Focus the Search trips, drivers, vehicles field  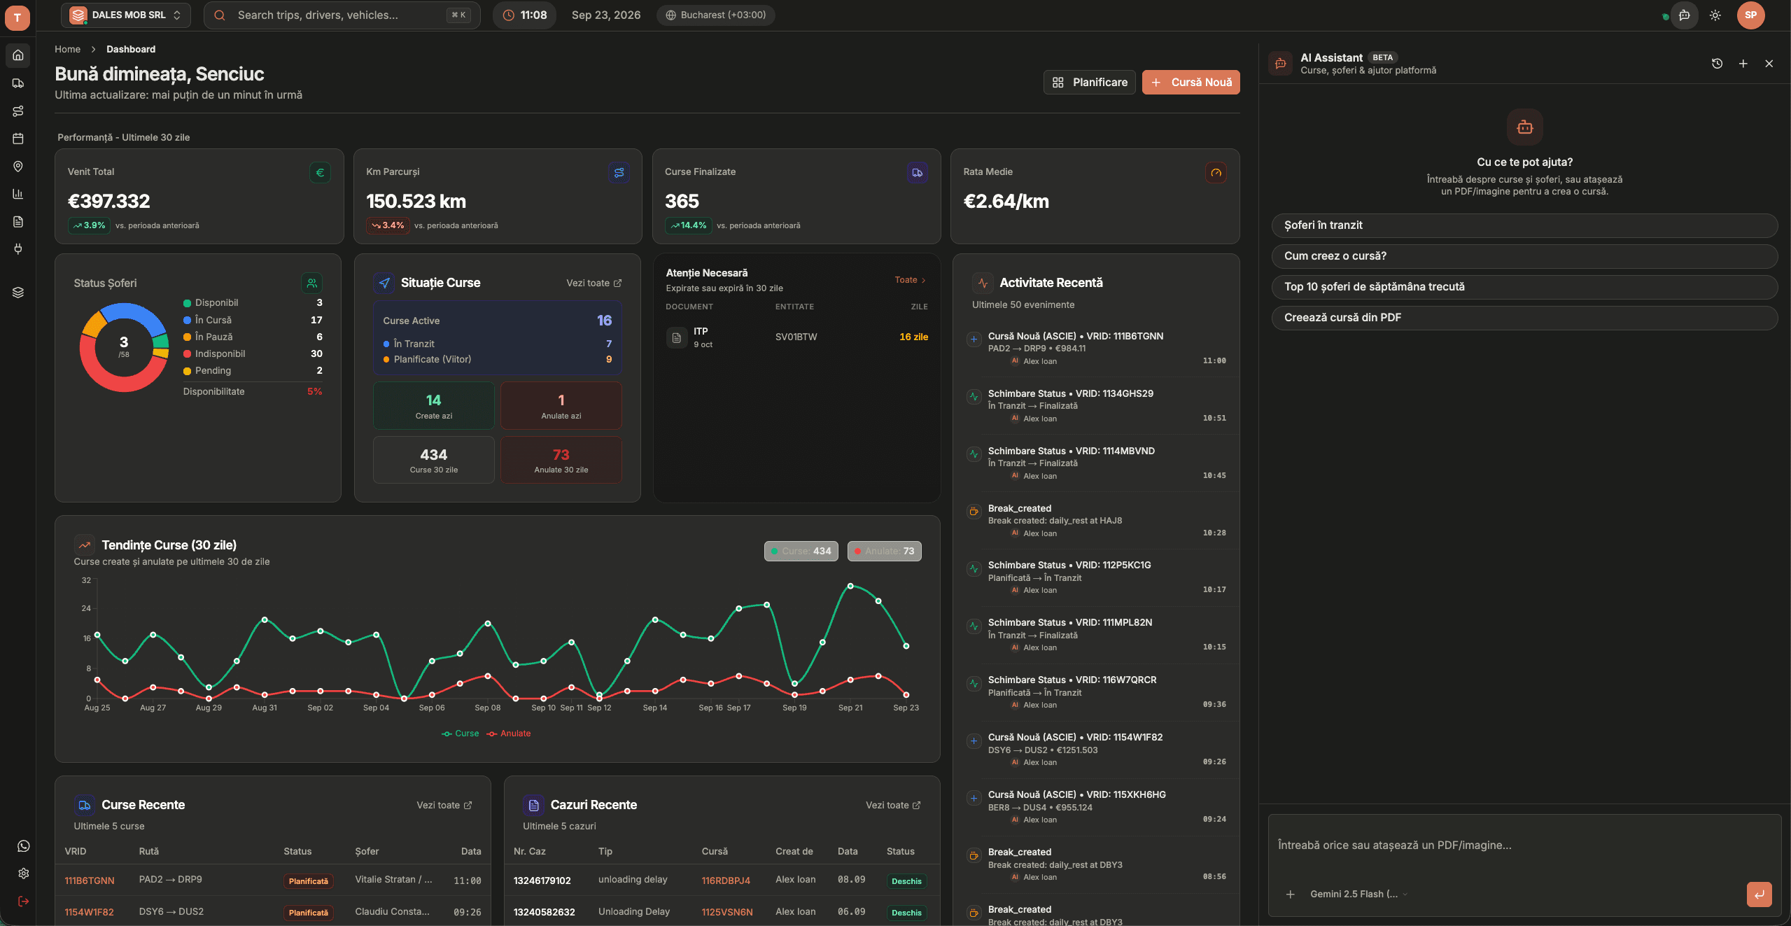point(342,15)
